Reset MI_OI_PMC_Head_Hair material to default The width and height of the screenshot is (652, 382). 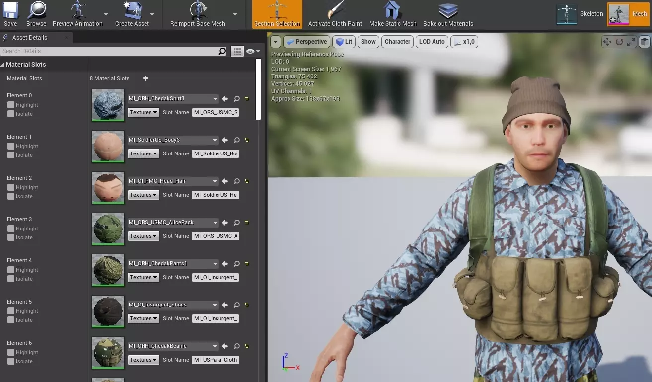(x=246, y=181)
